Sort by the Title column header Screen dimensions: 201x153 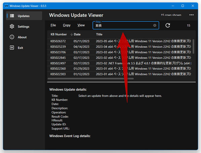(x=99, y=34)
